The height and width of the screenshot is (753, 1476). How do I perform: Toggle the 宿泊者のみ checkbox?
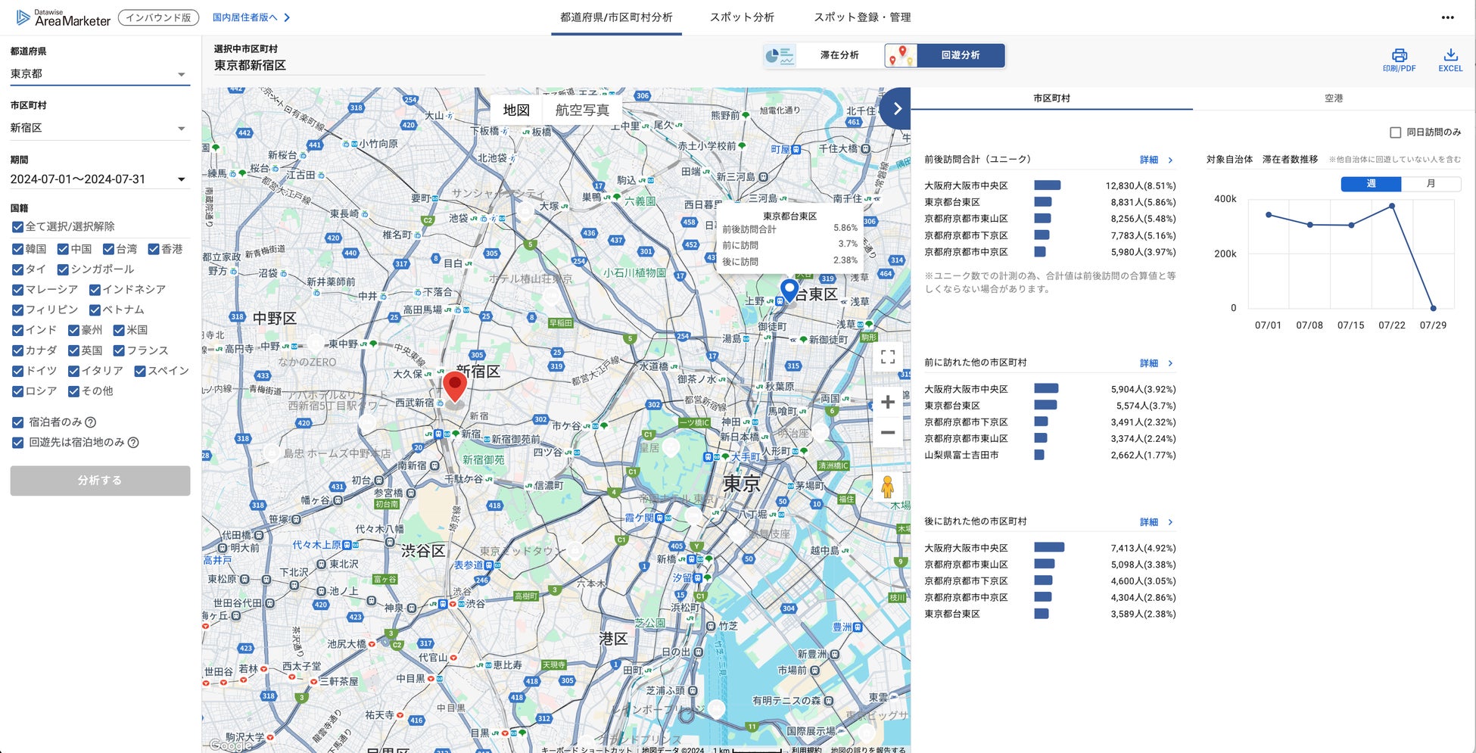point(18,422)
